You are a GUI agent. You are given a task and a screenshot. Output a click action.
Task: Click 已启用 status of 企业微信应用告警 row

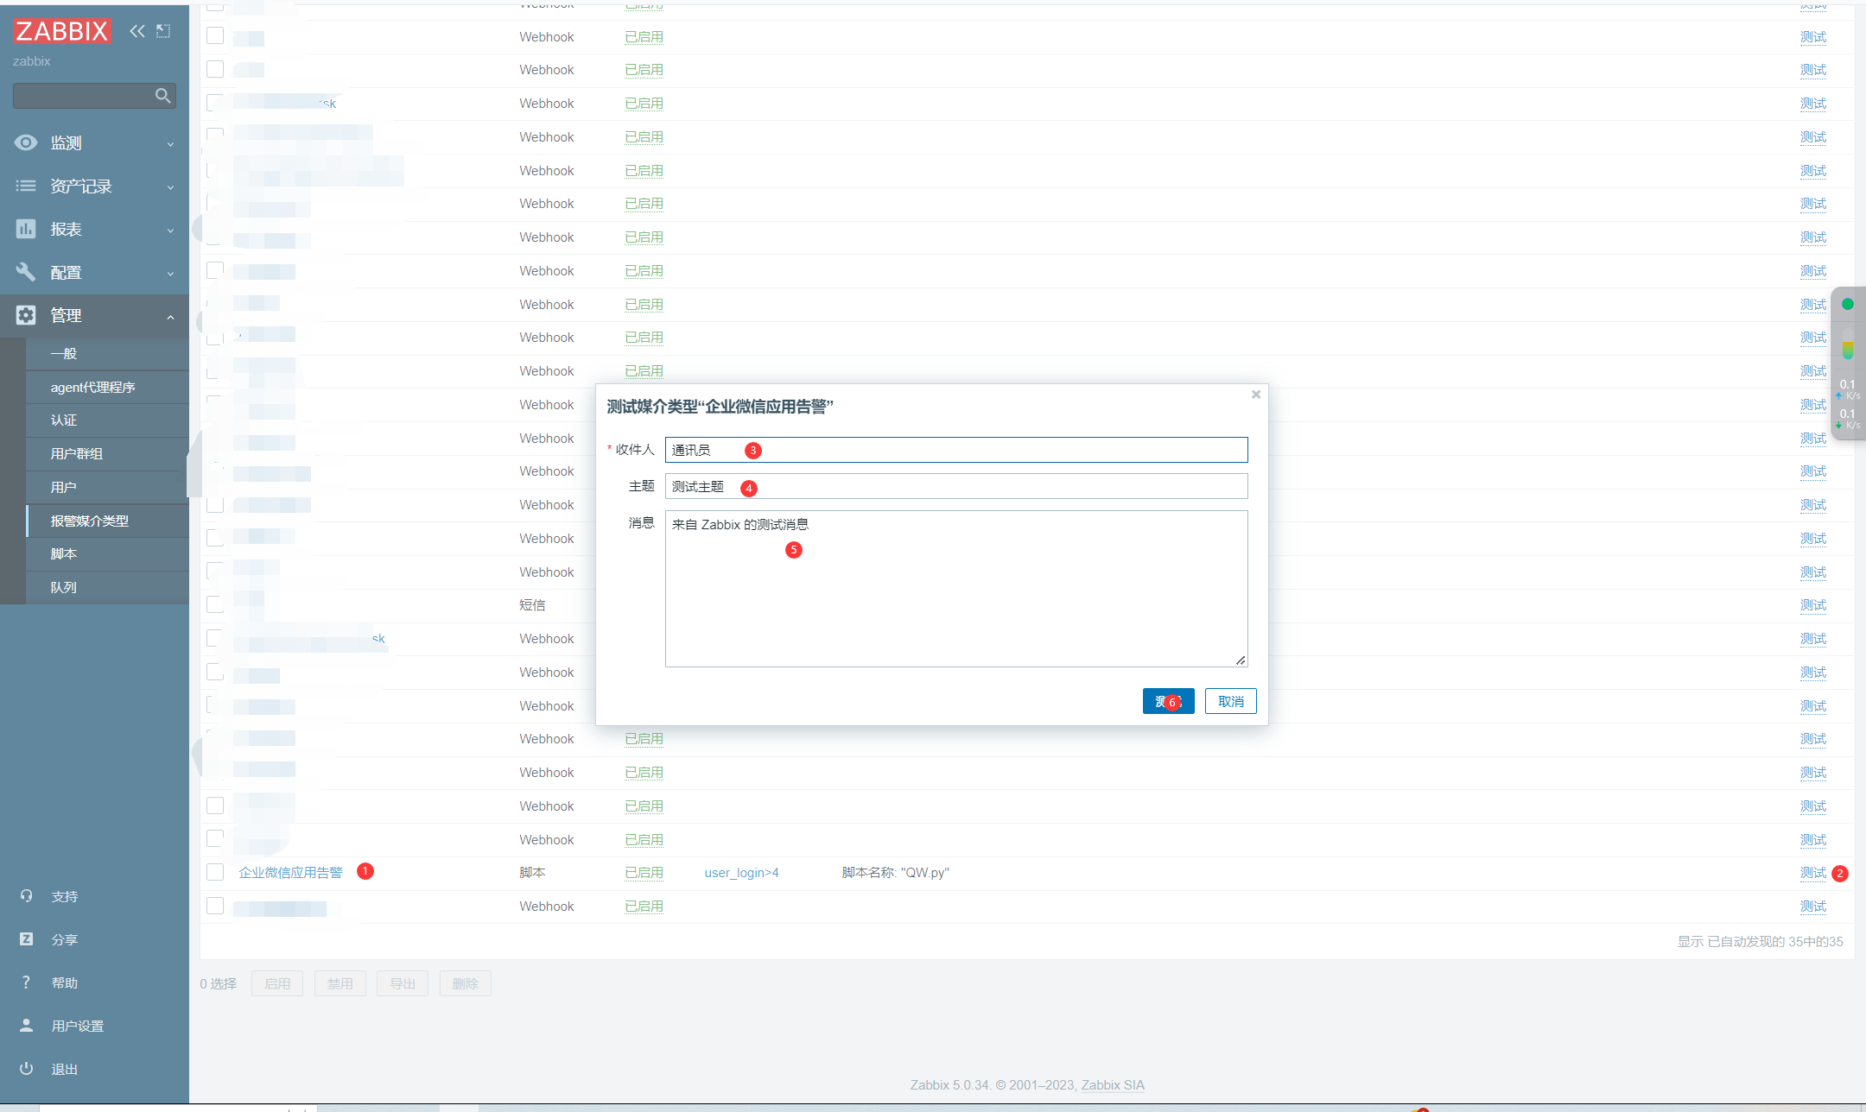click(x=644, y=872)
